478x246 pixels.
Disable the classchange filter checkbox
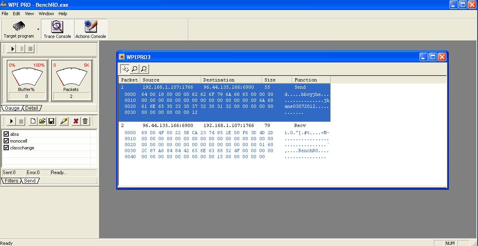(6, 148)
